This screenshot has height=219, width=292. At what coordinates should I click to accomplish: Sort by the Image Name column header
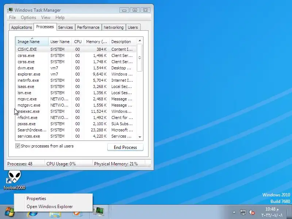tap(32, 42)
